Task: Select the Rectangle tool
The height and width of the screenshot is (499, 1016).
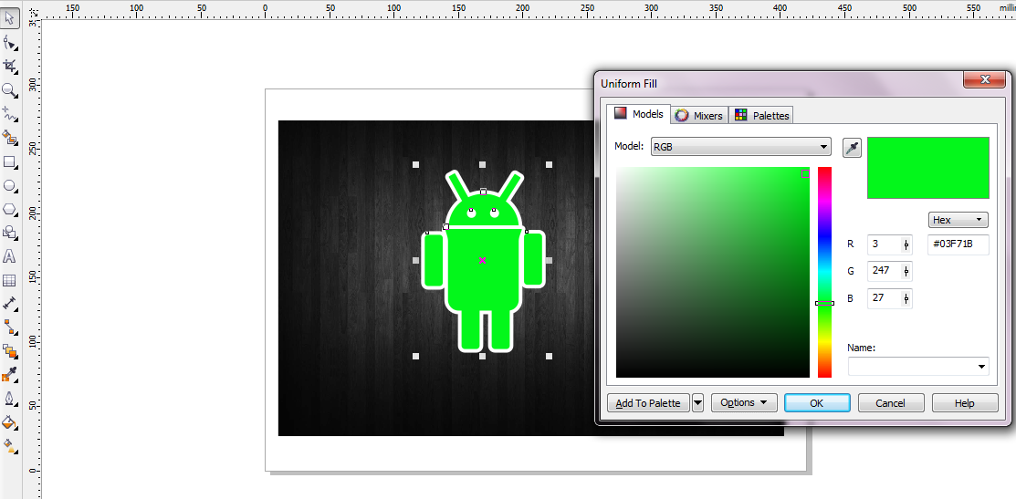Action: click(10, 161)
